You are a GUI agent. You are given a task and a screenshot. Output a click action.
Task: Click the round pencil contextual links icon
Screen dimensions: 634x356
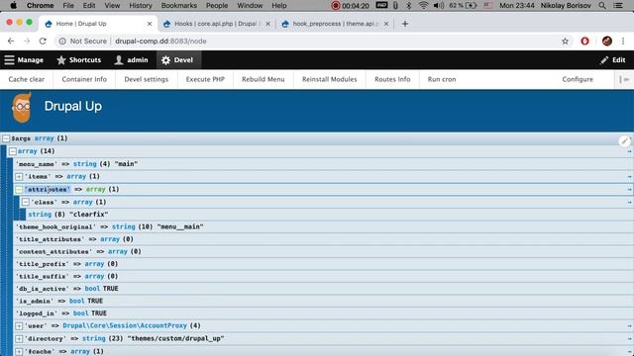click(625, 141)
